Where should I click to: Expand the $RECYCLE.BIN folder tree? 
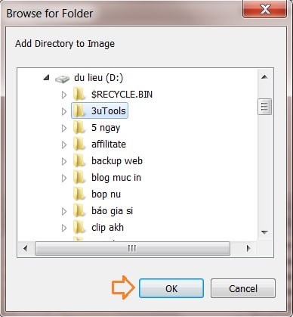(64, 95)
